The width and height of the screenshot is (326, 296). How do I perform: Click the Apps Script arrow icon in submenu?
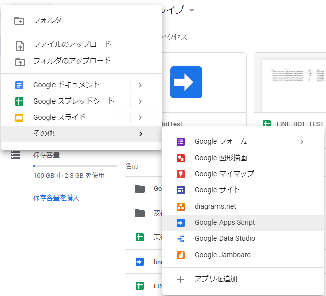point(181,223)
